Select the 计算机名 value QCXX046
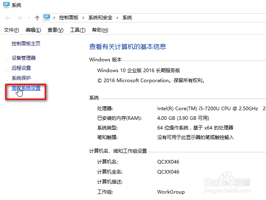 (x=168, y=162)
